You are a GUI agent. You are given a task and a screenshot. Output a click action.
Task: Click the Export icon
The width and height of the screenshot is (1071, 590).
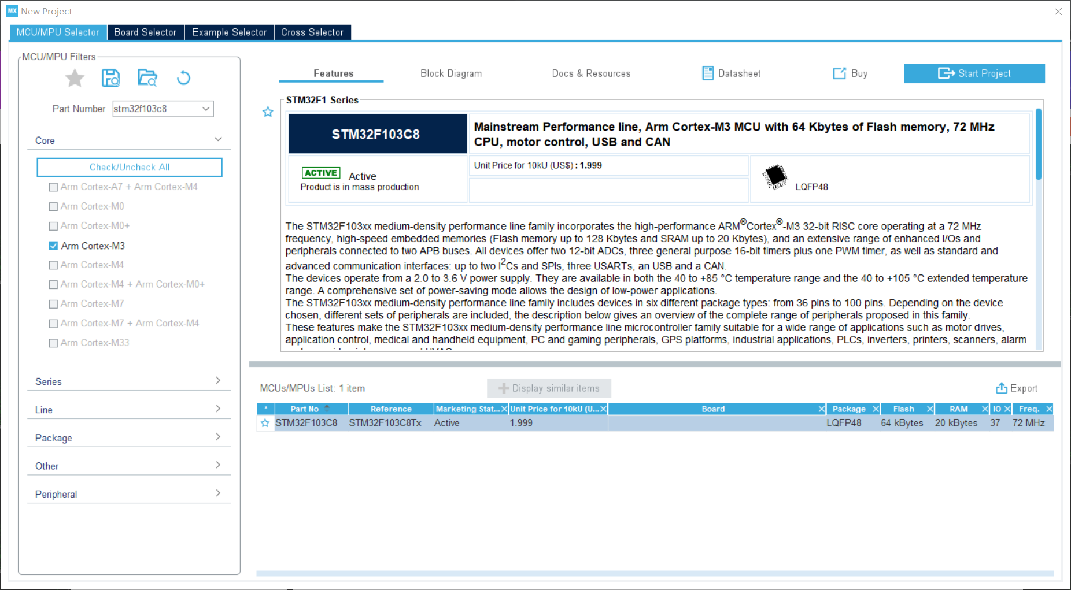point(1001,388)
